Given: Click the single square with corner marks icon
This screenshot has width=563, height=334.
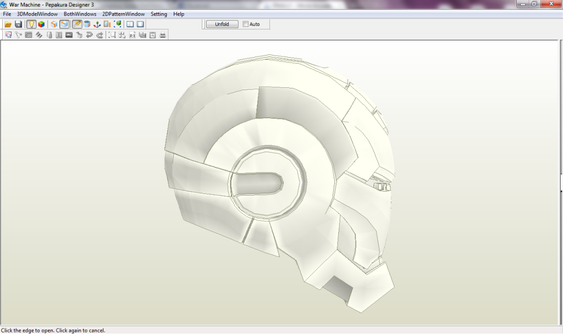Looking at the screenshot, I should (x=112, y=35).
